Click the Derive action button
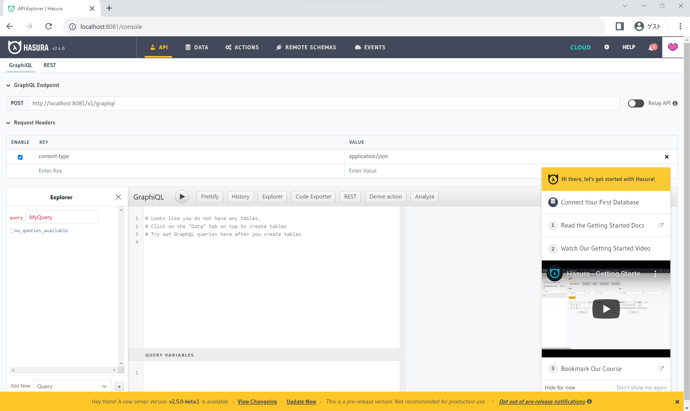690x411 pixels. [385, 197]
